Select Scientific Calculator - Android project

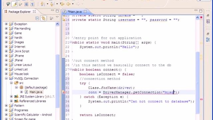[33, 115]
